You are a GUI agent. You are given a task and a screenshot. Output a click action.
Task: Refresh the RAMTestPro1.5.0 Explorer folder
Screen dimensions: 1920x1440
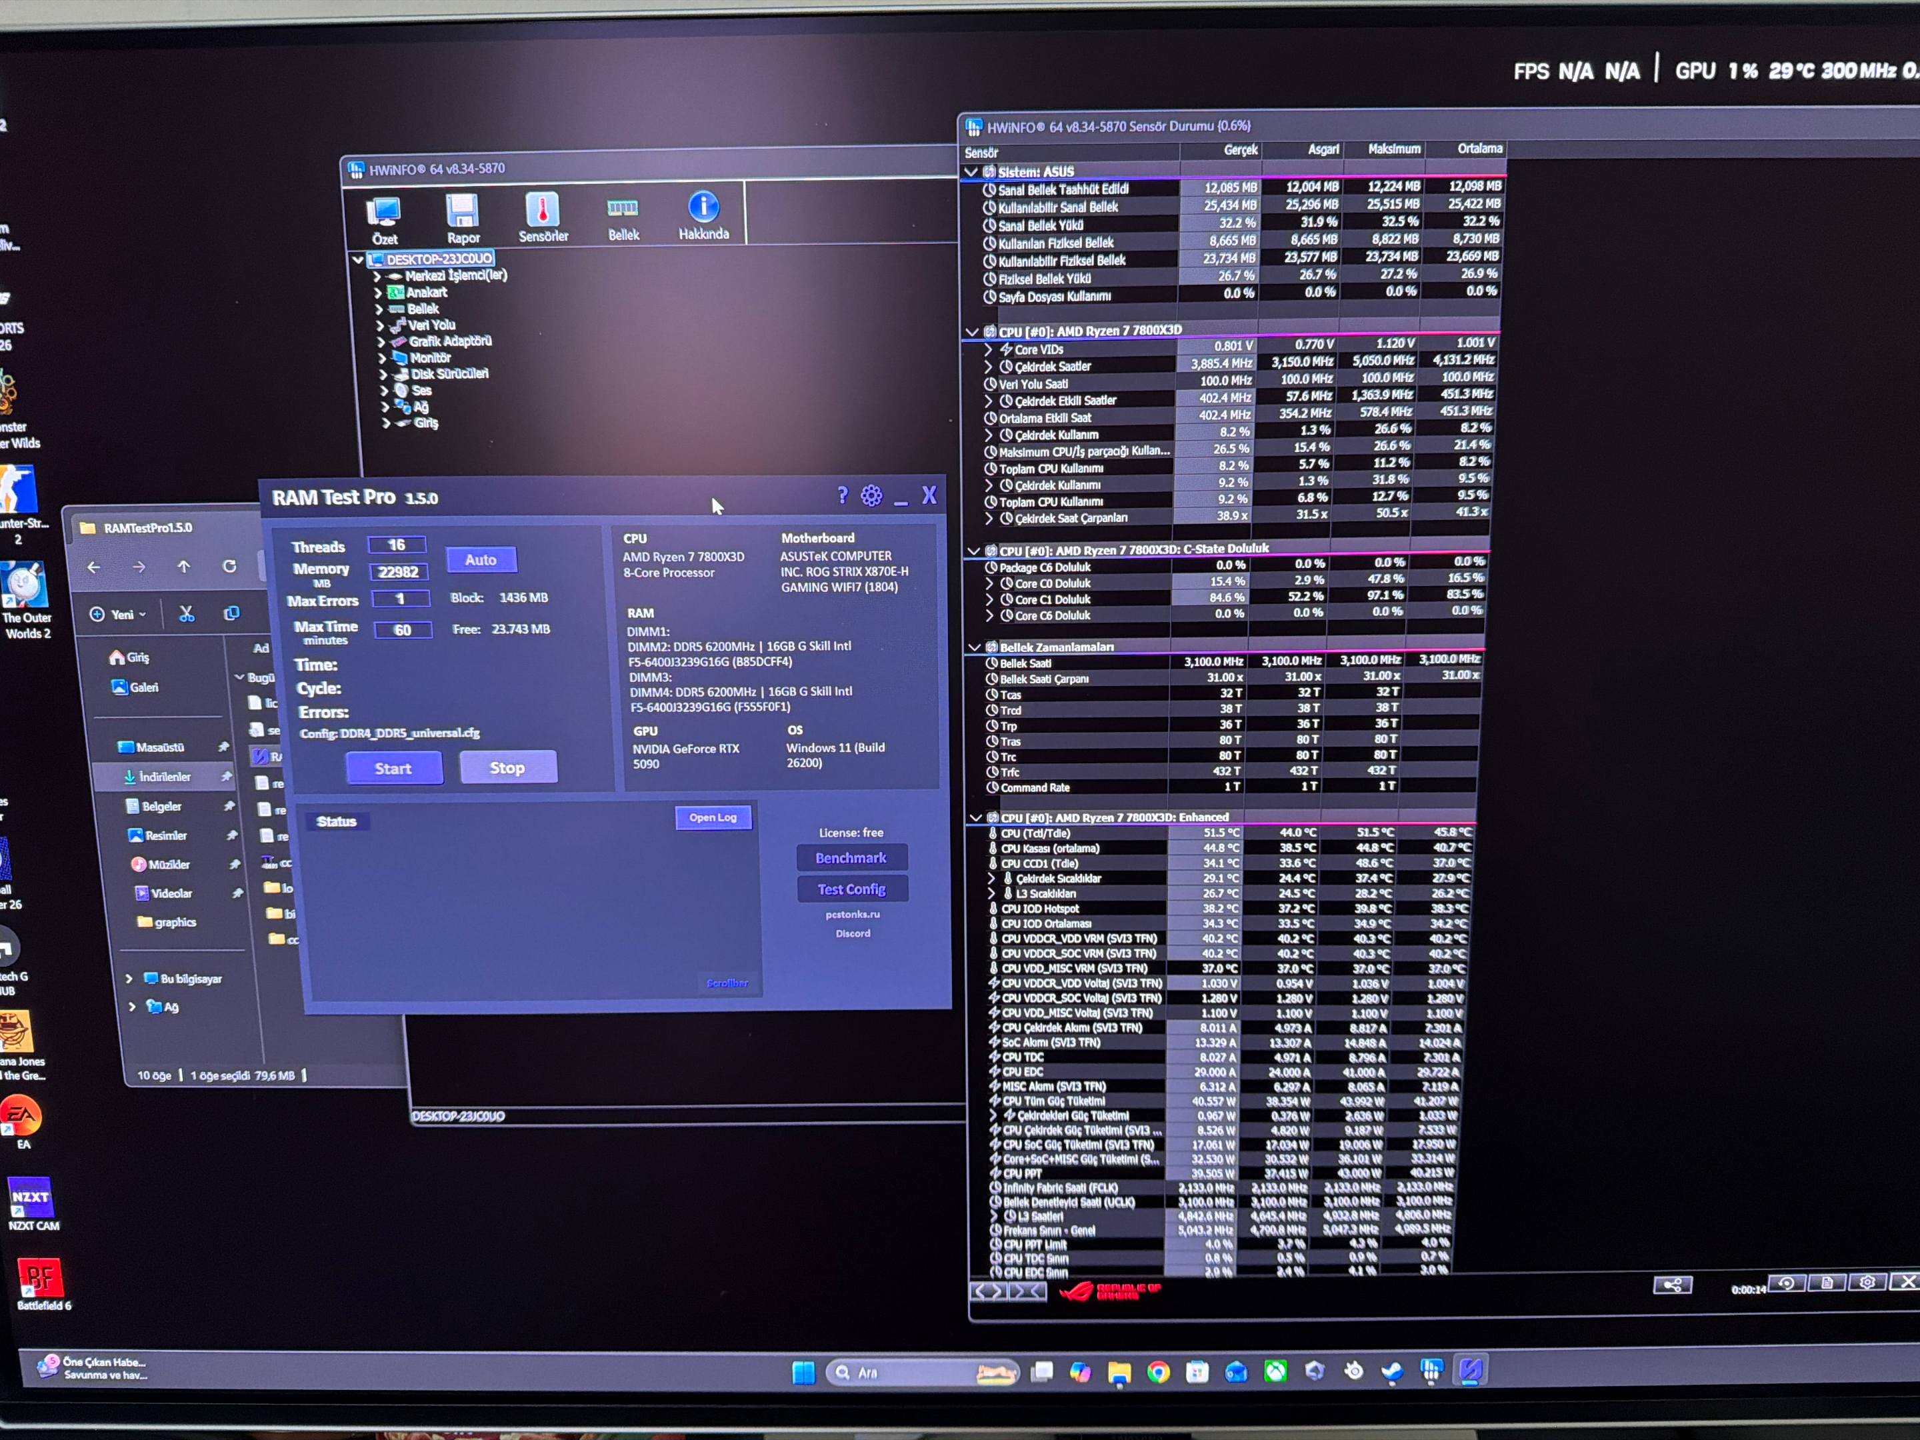(229, 566)
